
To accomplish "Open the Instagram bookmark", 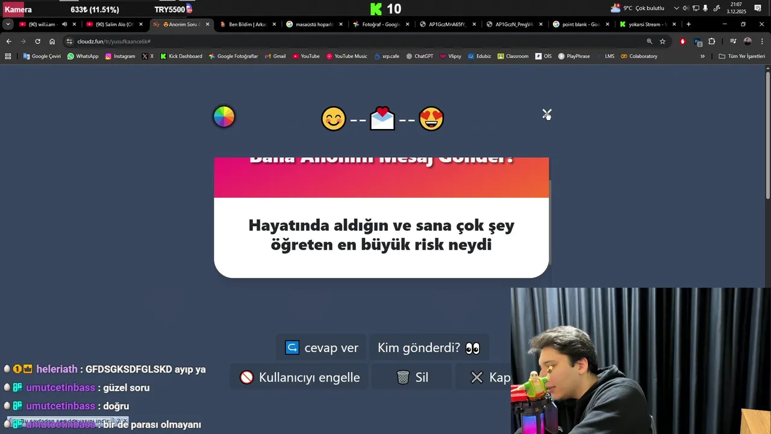I will point(120,56).
